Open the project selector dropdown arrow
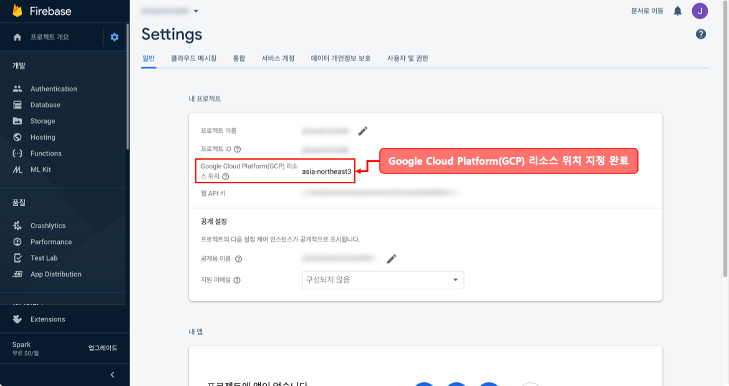The image size is (729, 386). coord(196,11)
